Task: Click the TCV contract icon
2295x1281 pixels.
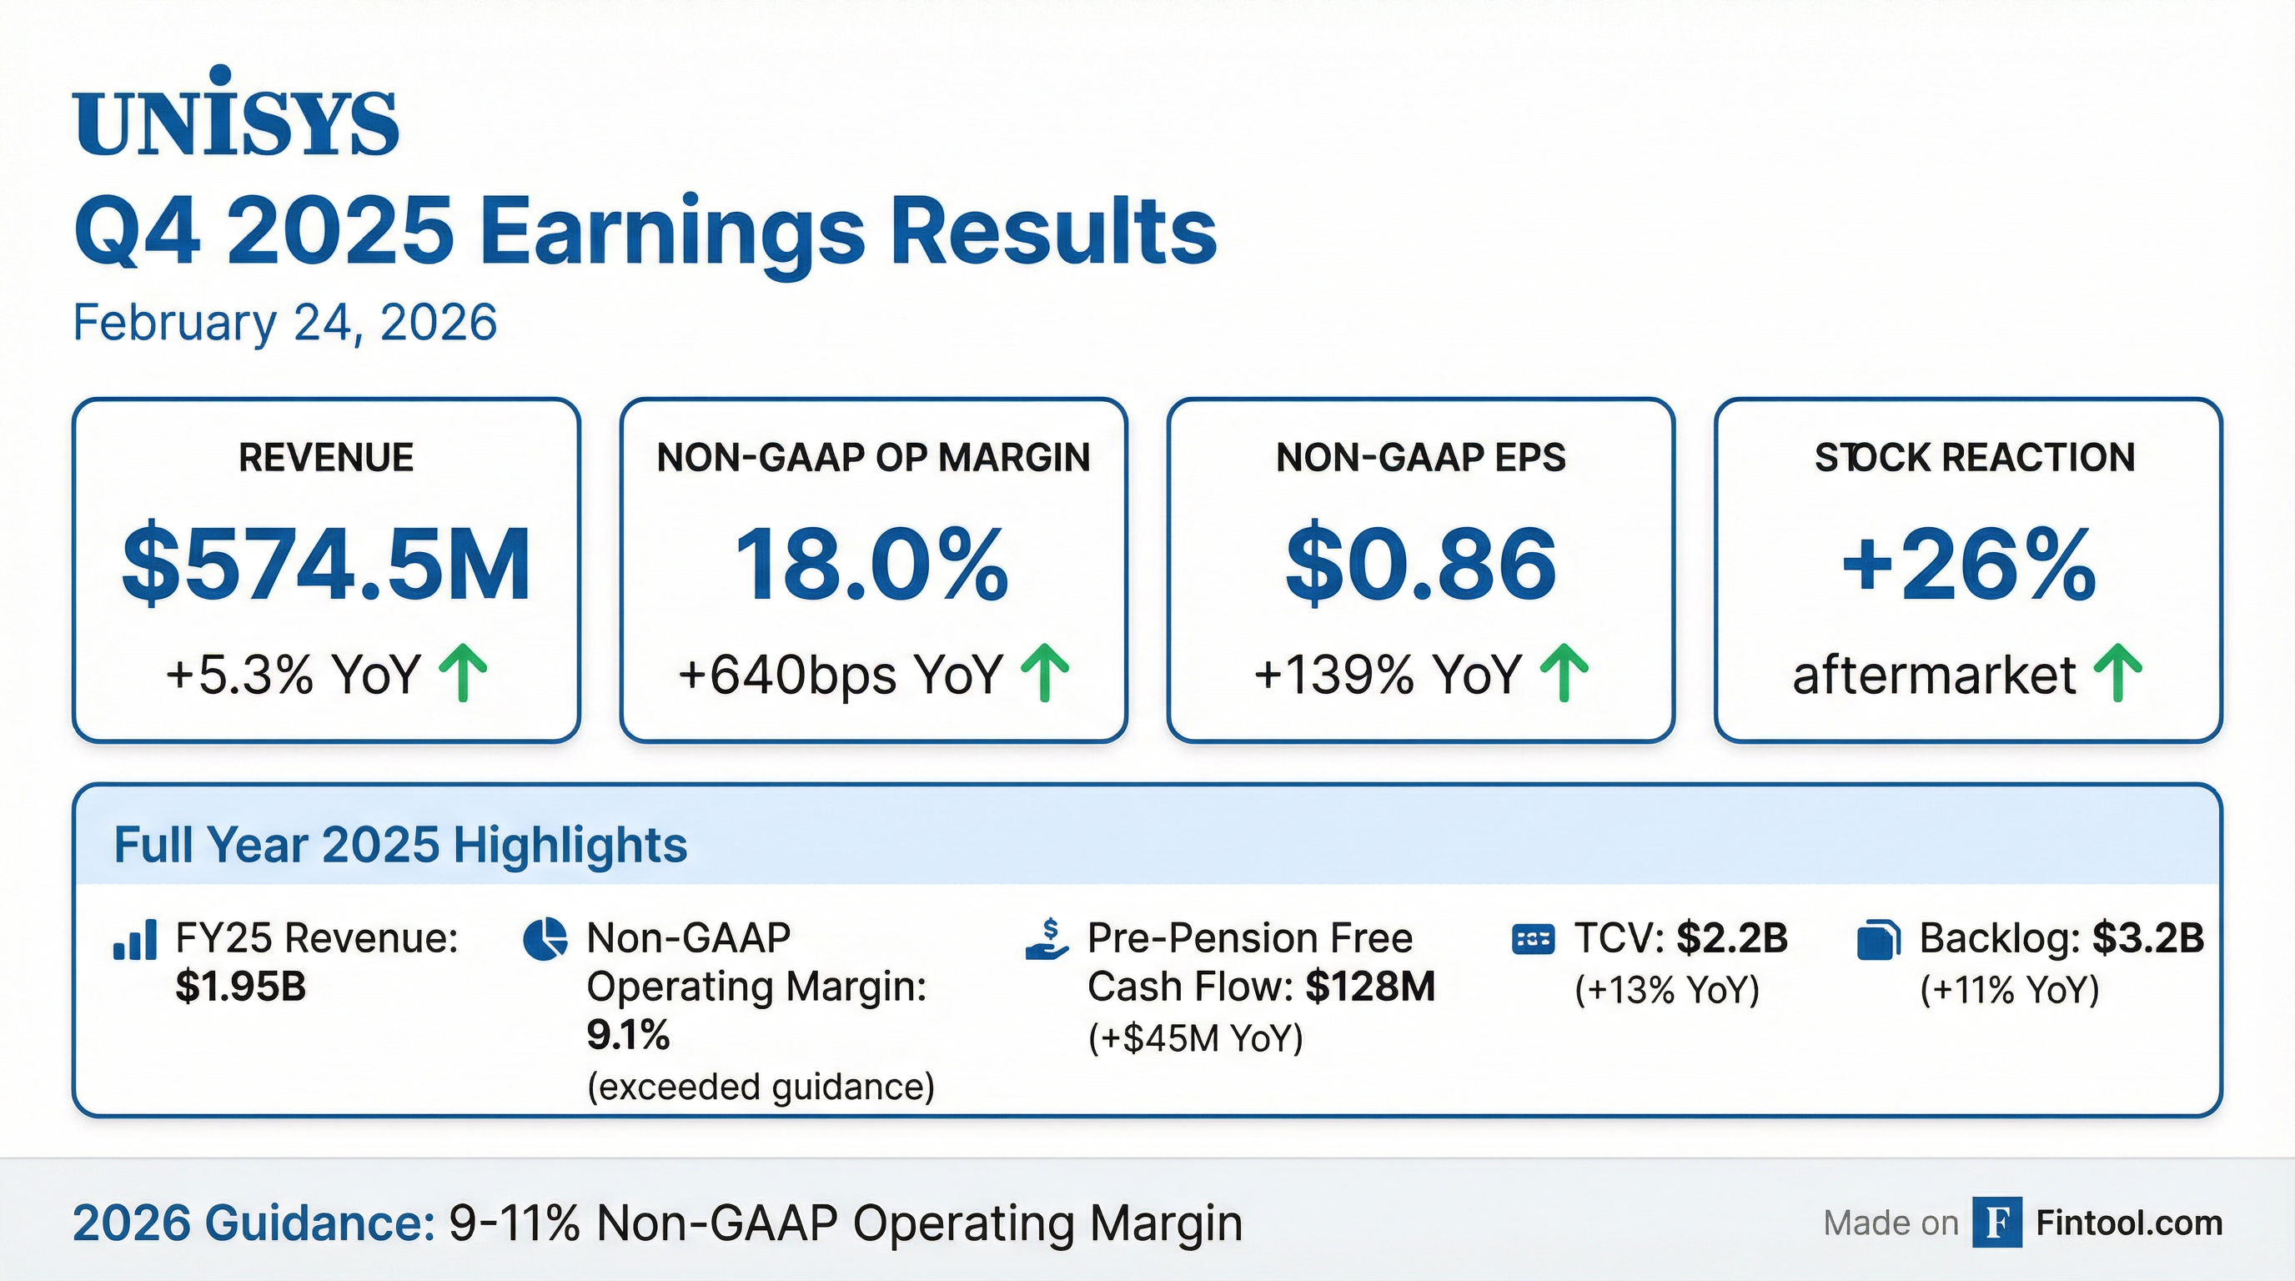Action: [1534, 940]
